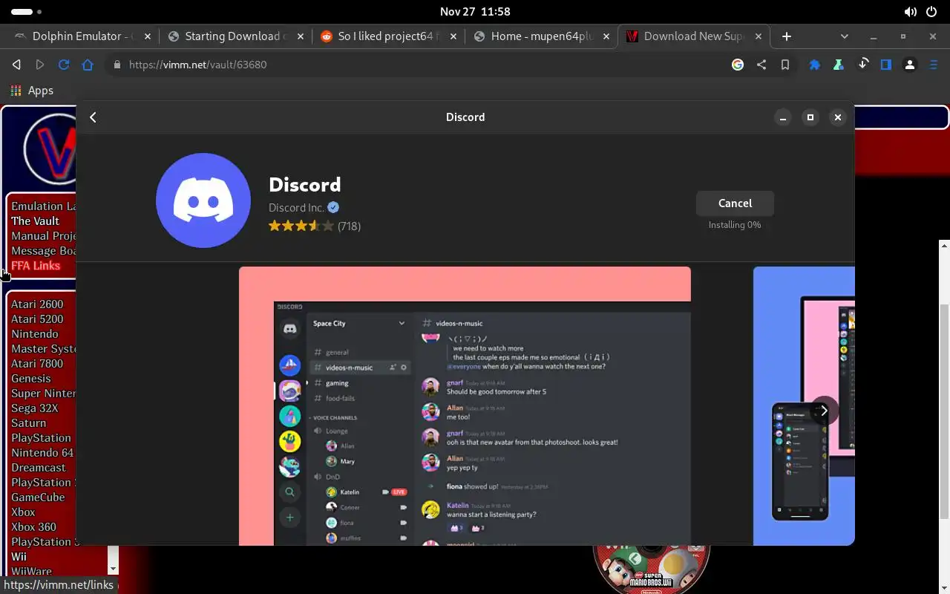Screen dimensions: 950x594
Task: Open a new browser tab
Action: click(787, 36)
